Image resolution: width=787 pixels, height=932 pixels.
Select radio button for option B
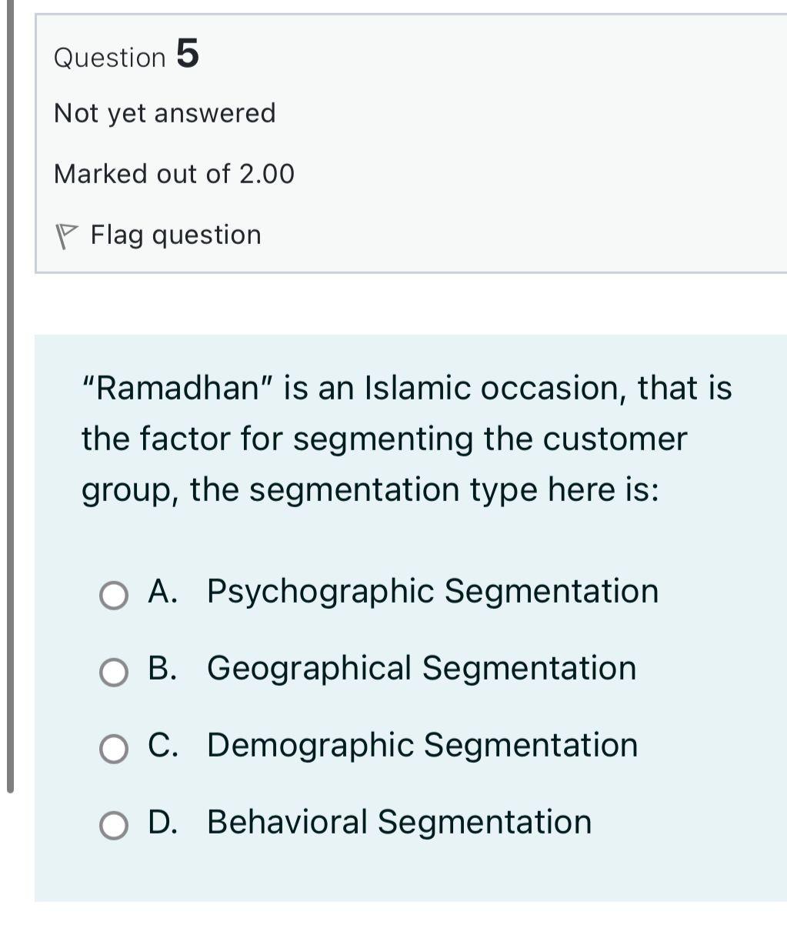(113, 671)
